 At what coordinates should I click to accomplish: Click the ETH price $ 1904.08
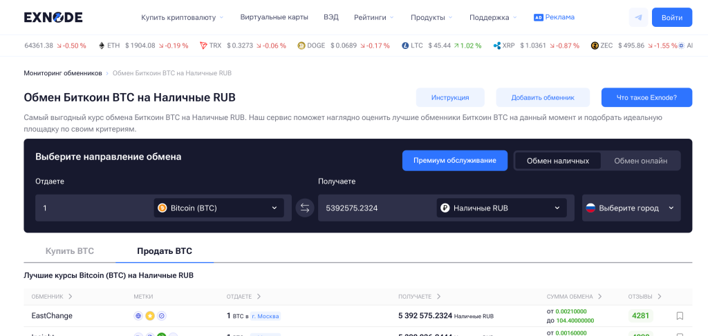click(140, 46)
